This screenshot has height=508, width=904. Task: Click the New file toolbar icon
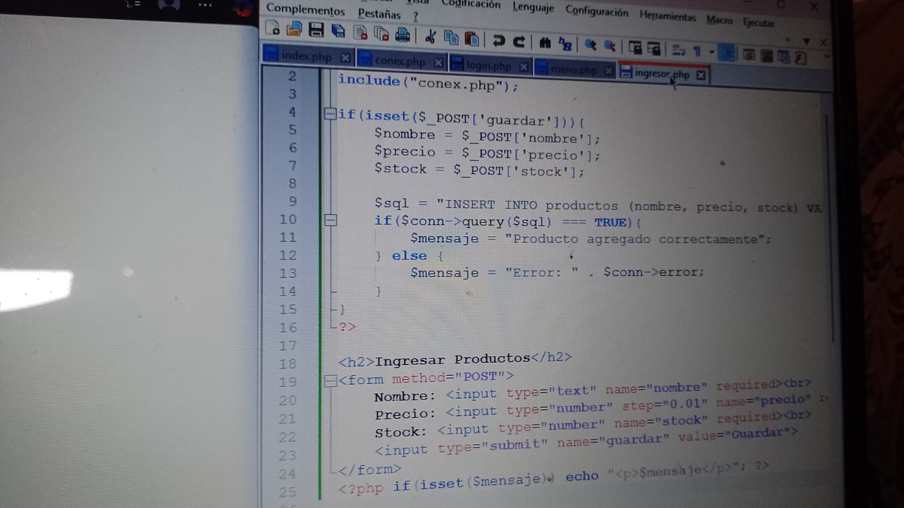(x=273, y=28)
